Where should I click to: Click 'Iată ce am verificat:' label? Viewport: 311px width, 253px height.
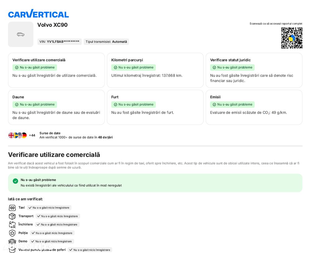click(x=26, y=199)
